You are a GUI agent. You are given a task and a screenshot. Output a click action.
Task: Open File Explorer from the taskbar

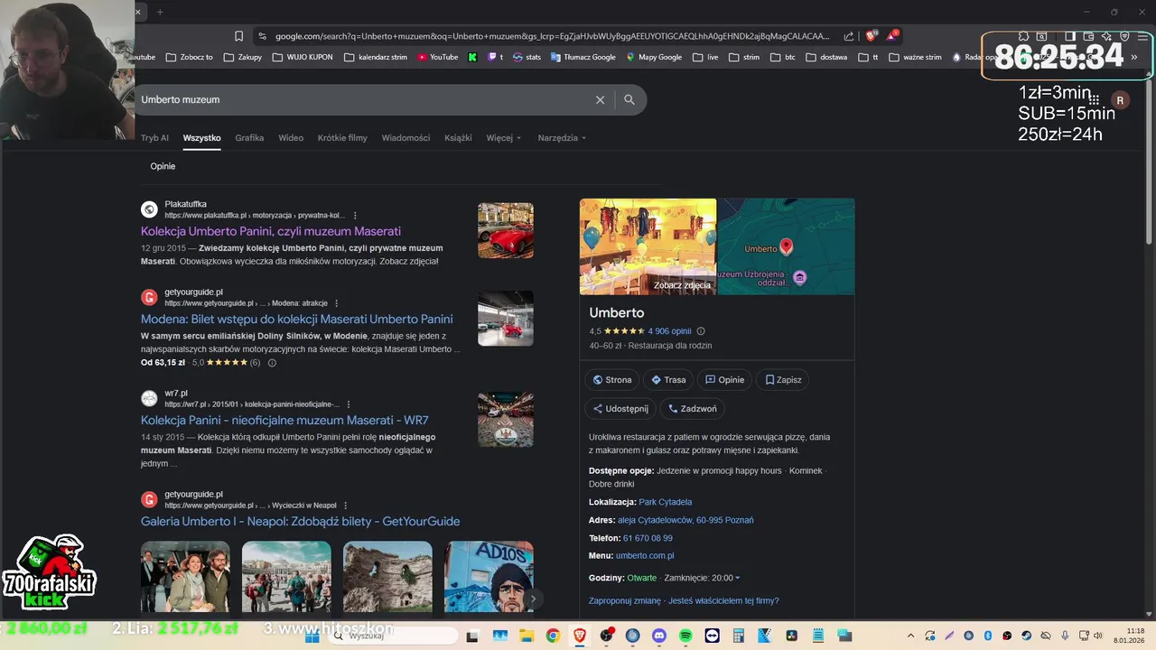coord(527,636)
